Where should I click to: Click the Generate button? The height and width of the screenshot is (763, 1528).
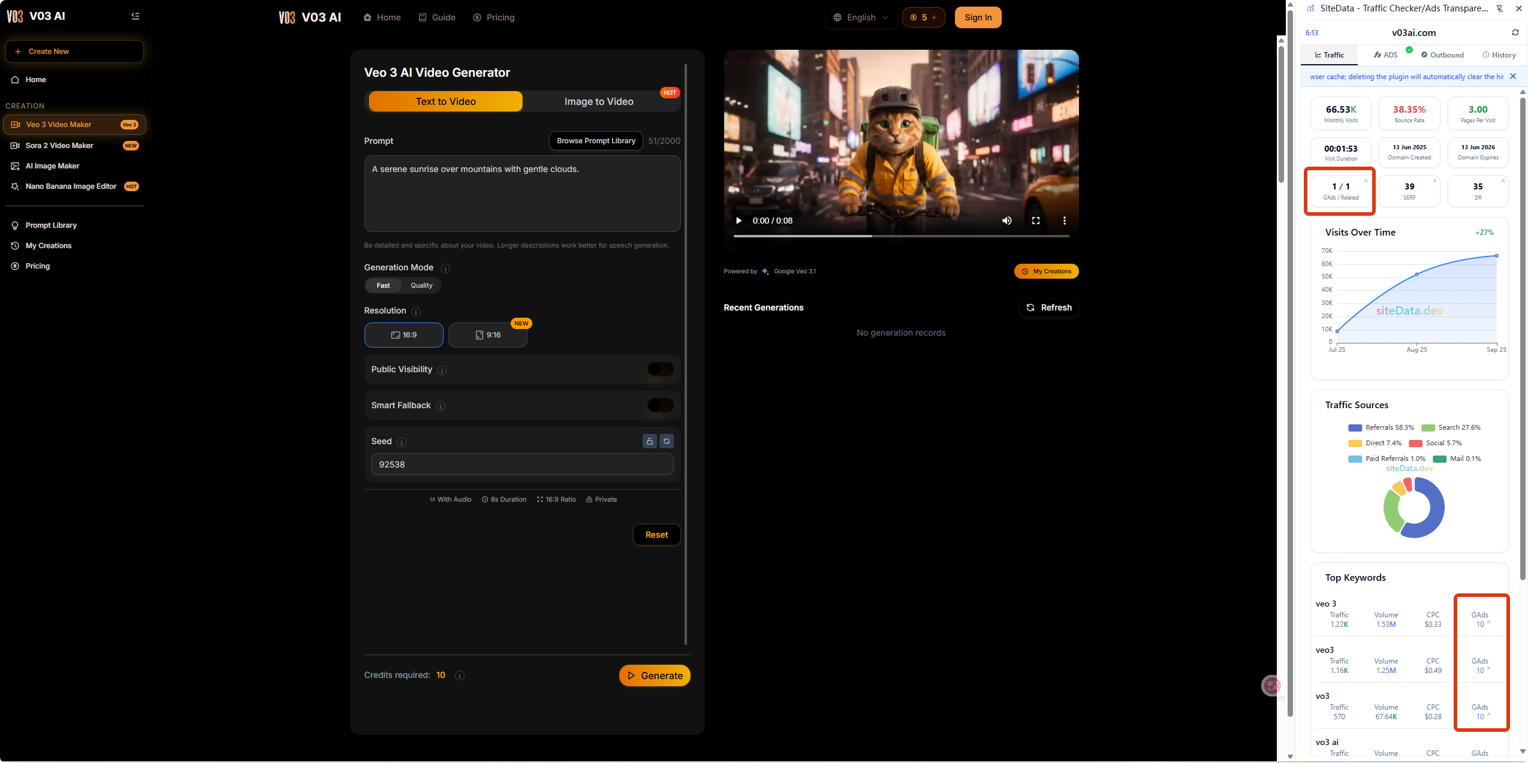pyautogui.click(x=655, y=675)
